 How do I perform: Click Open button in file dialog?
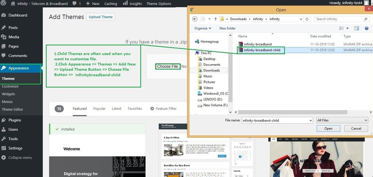click(328, 128)
